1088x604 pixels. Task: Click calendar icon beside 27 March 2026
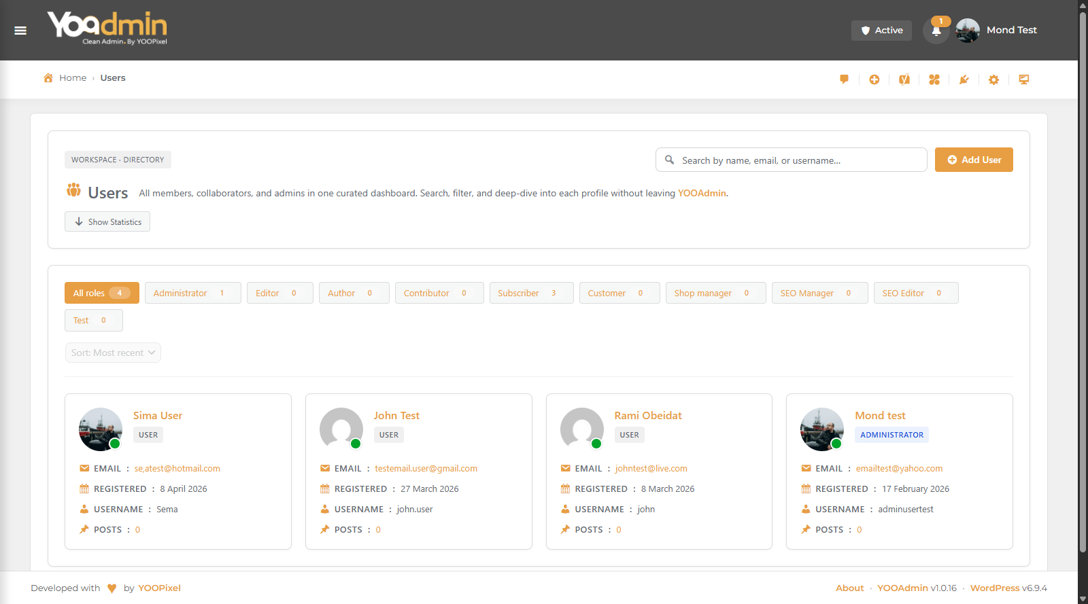click(x=325, y=488)
